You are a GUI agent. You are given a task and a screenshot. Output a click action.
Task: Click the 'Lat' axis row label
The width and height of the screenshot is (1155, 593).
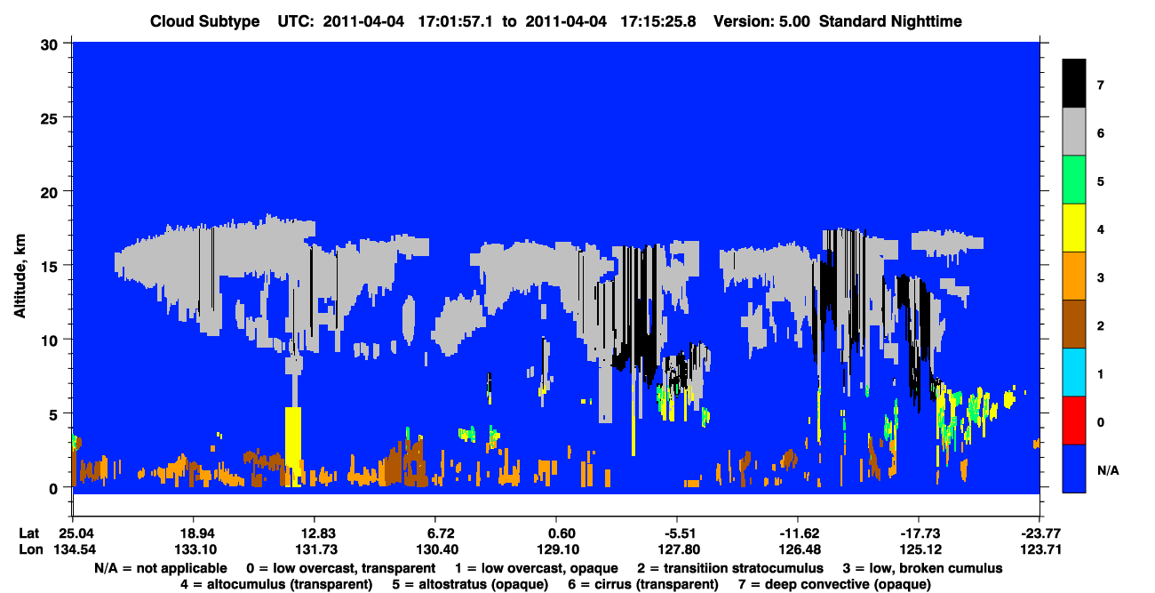coord(28,533)
